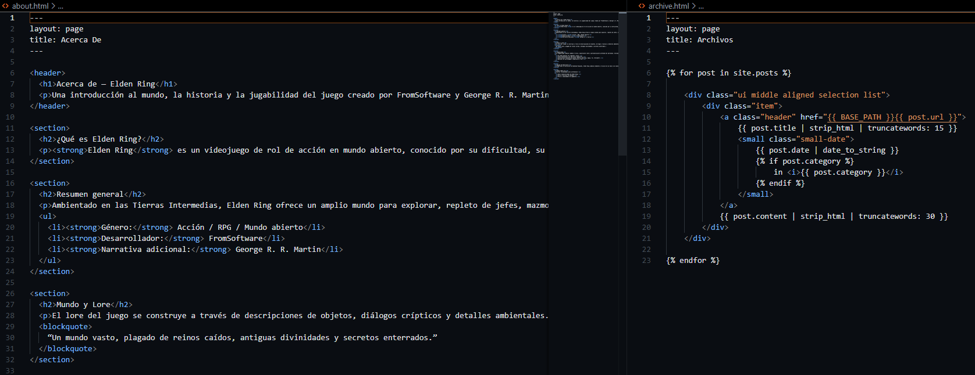Click 'Ambientado en las Tierras Intermedias' paragraph
The width and height of the screenshot is (975, 375).
pos(294,205)
